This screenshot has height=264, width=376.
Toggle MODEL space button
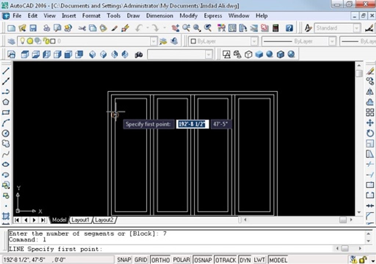click(x=278, y=260)
